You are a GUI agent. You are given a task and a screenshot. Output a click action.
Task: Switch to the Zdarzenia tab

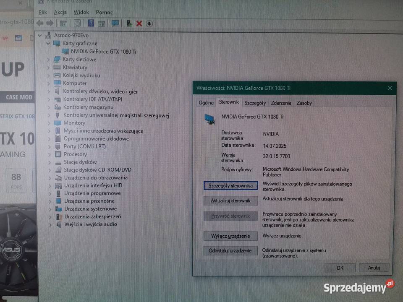(281, 103)
